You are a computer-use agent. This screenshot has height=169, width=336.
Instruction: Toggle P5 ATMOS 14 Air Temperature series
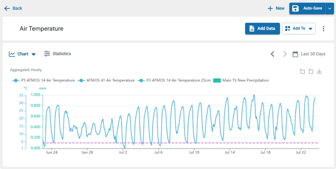pos(43,80)
